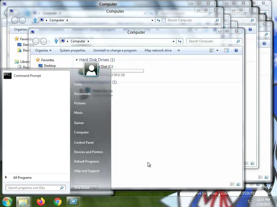Open Devices and Printers
This screenshot has height=207, width=277.
pos(88,152)
